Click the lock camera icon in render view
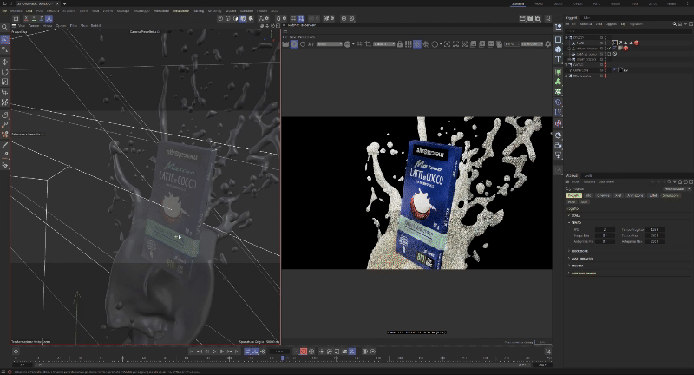Screen dimensions: 694x375 point(400,44)
